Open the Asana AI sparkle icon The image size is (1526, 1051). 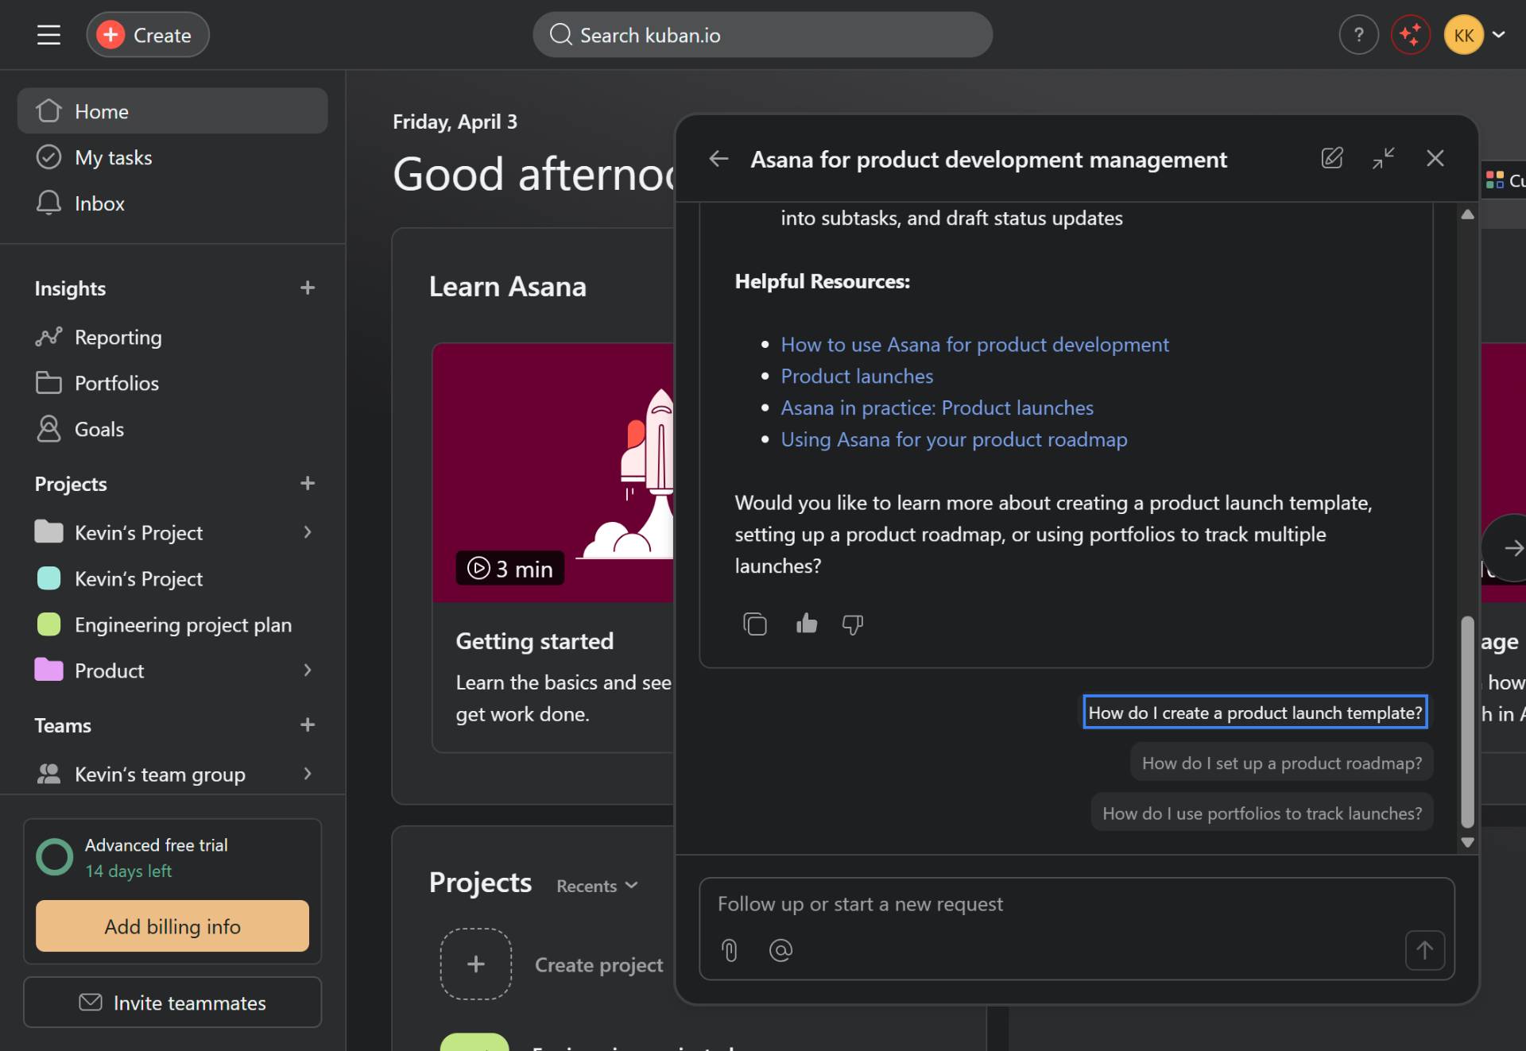coord(1411,35)
